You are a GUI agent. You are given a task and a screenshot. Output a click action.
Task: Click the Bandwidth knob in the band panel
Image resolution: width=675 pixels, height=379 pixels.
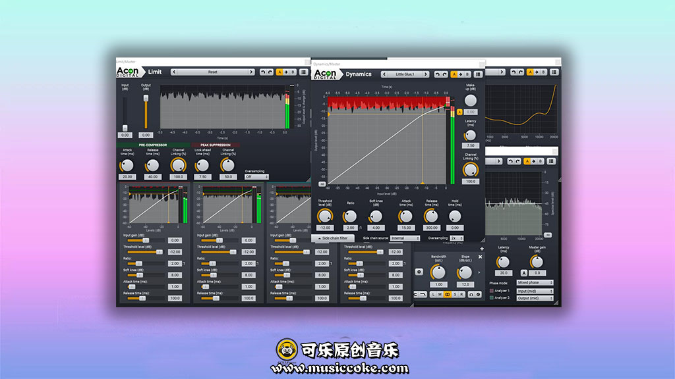(x=438, y=272)
